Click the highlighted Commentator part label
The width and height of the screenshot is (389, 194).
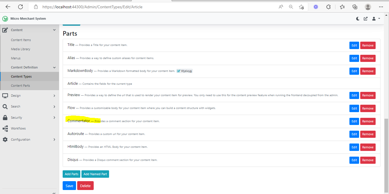tap(79, 121)
